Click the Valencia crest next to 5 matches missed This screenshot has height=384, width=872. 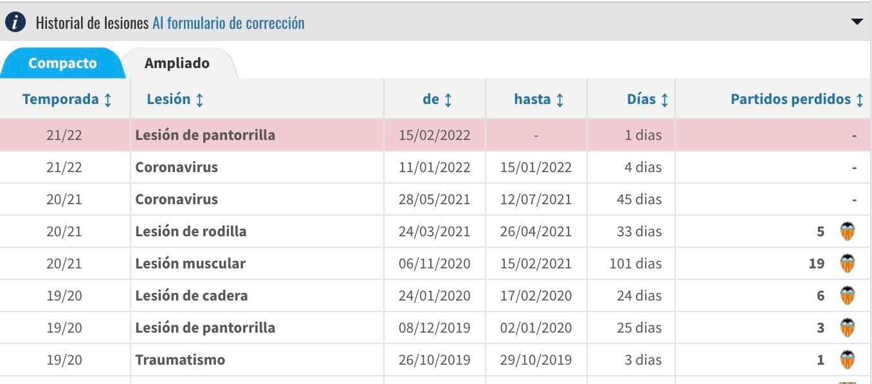tap(848, 231)
